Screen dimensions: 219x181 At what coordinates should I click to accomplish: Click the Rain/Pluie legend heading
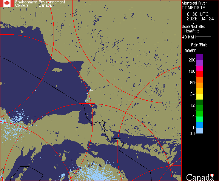[x=199, y=45]
